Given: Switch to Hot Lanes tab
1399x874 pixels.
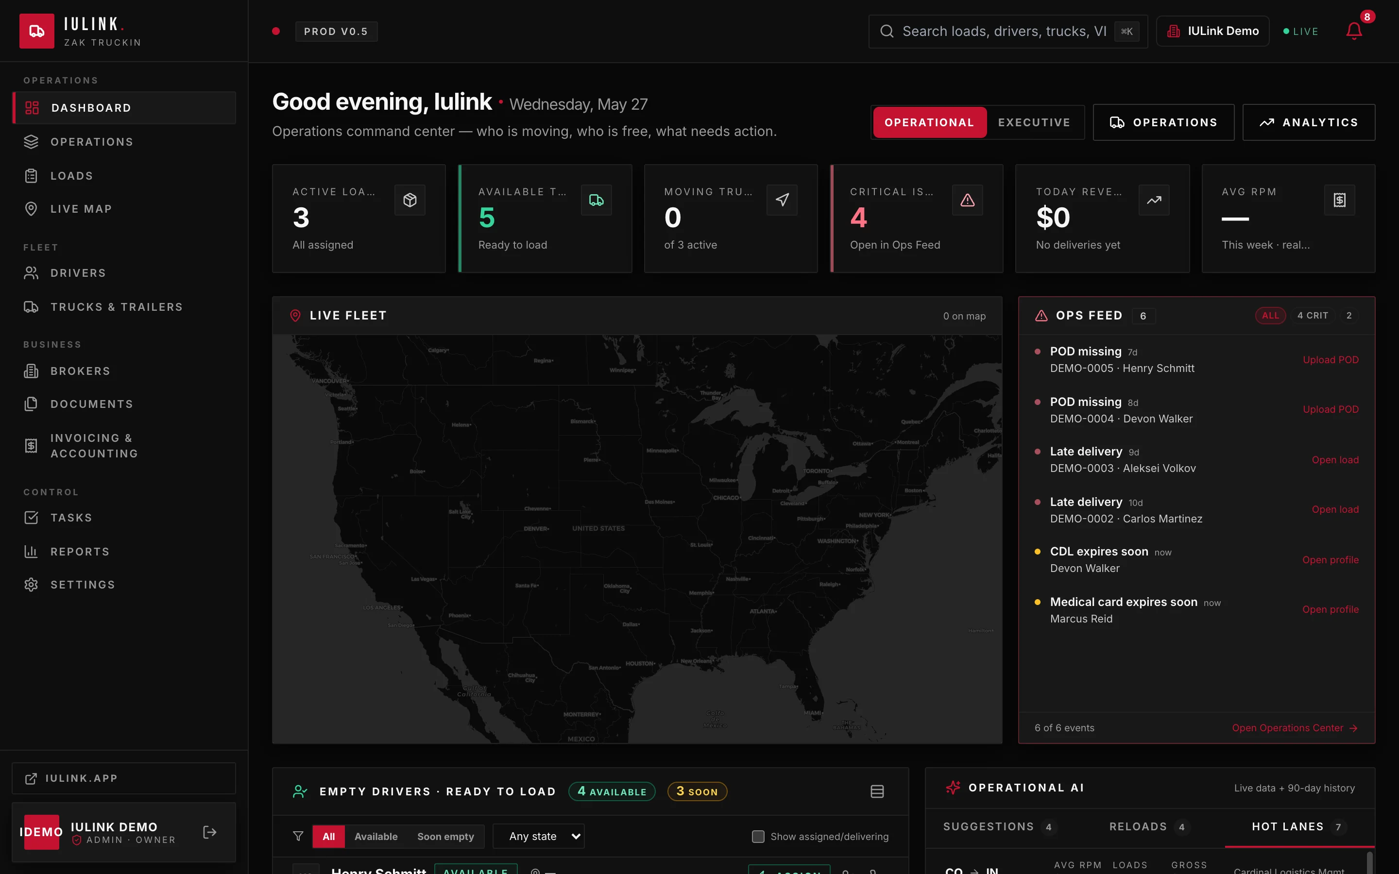Looking at the screenshot, I should [x=1298, y=826].
